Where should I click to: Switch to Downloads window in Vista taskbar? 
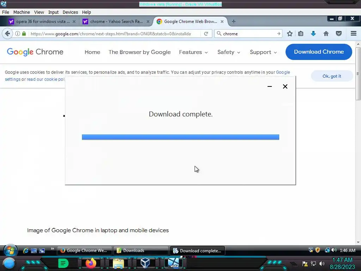tap(141, 251)
